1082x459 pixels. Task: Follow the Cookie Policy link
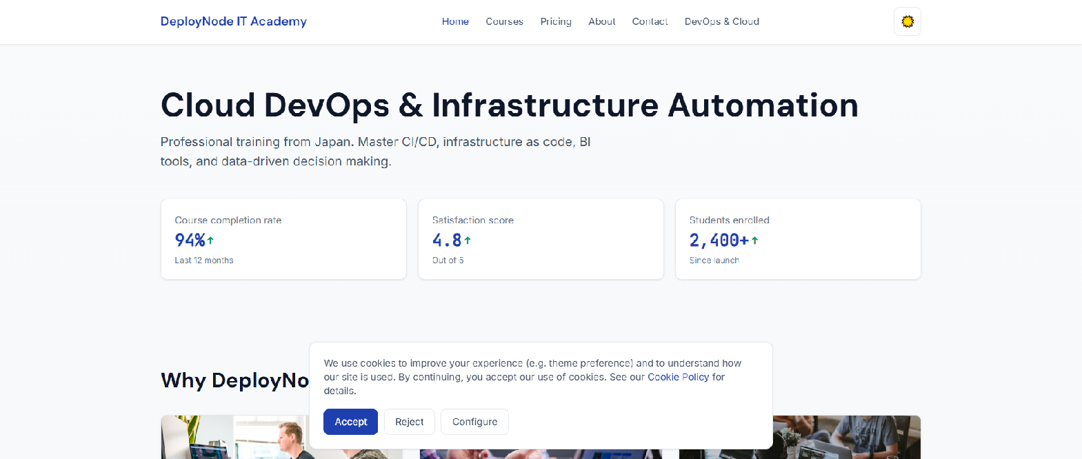click(678, 377)
